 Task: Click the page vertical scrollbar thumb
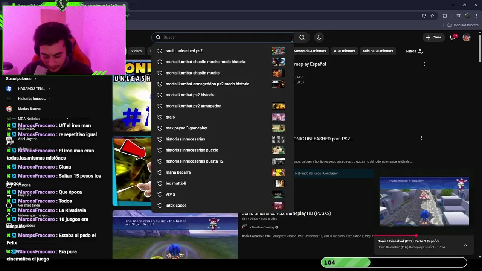pyautogui.click(x=480, y=48)
